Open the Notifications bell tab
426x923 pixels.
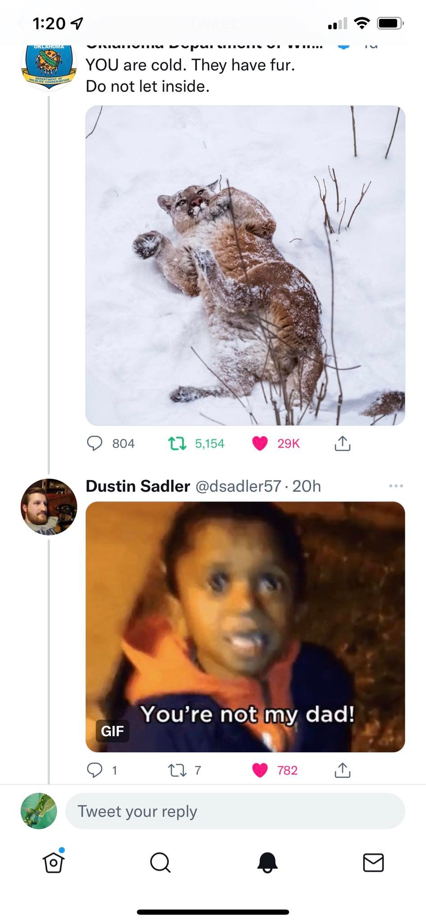[x=267, y=862]
